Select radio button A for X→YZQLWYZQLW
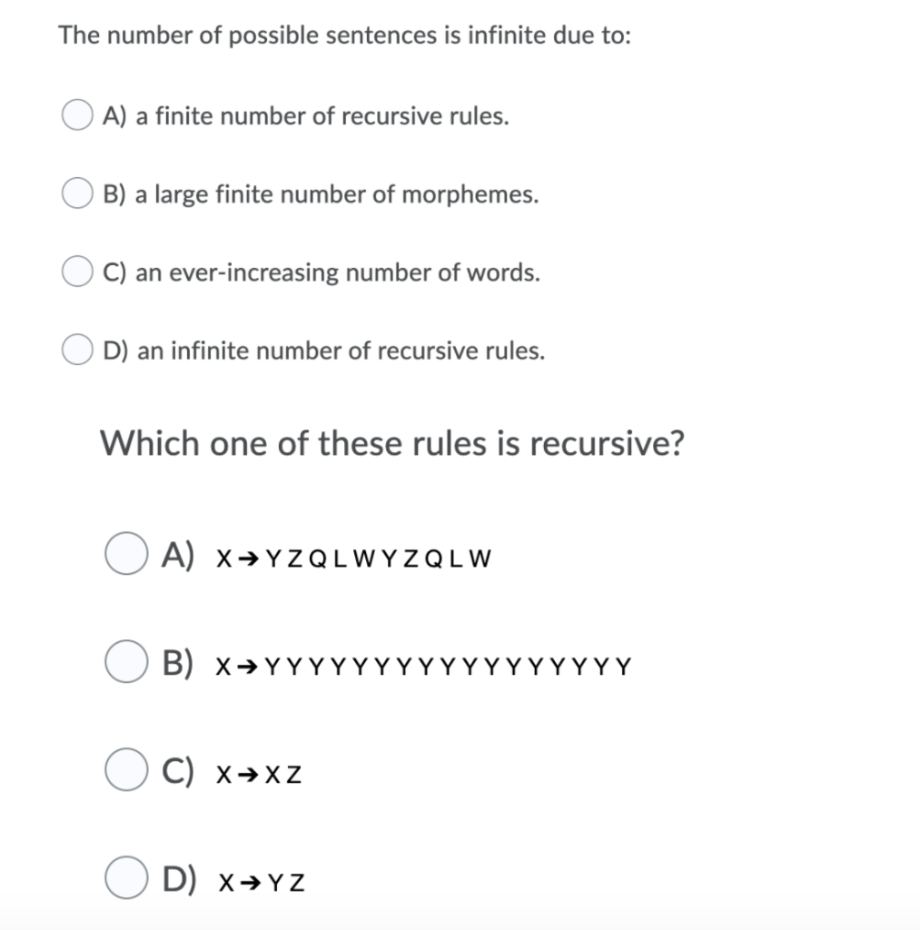 pos(126,554)
